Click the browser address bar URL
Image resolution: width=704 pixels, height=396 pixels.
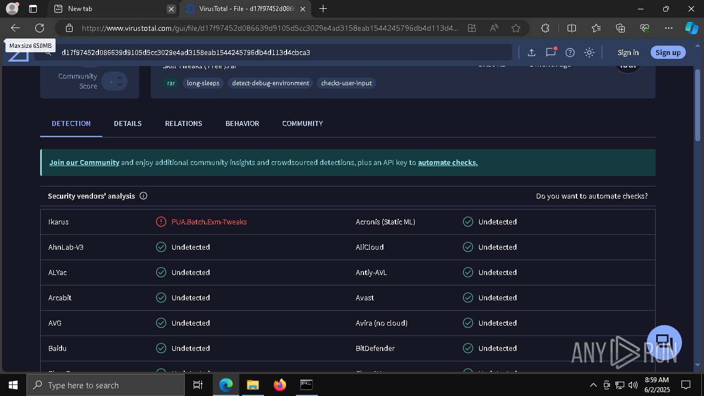269,28
